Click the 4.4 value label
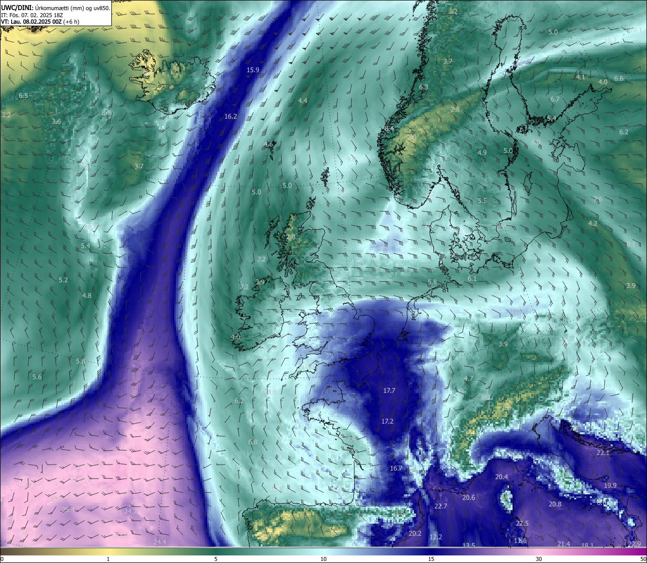Image resolution: width=647 pixels, height=563 pixels. coord(303,101)
